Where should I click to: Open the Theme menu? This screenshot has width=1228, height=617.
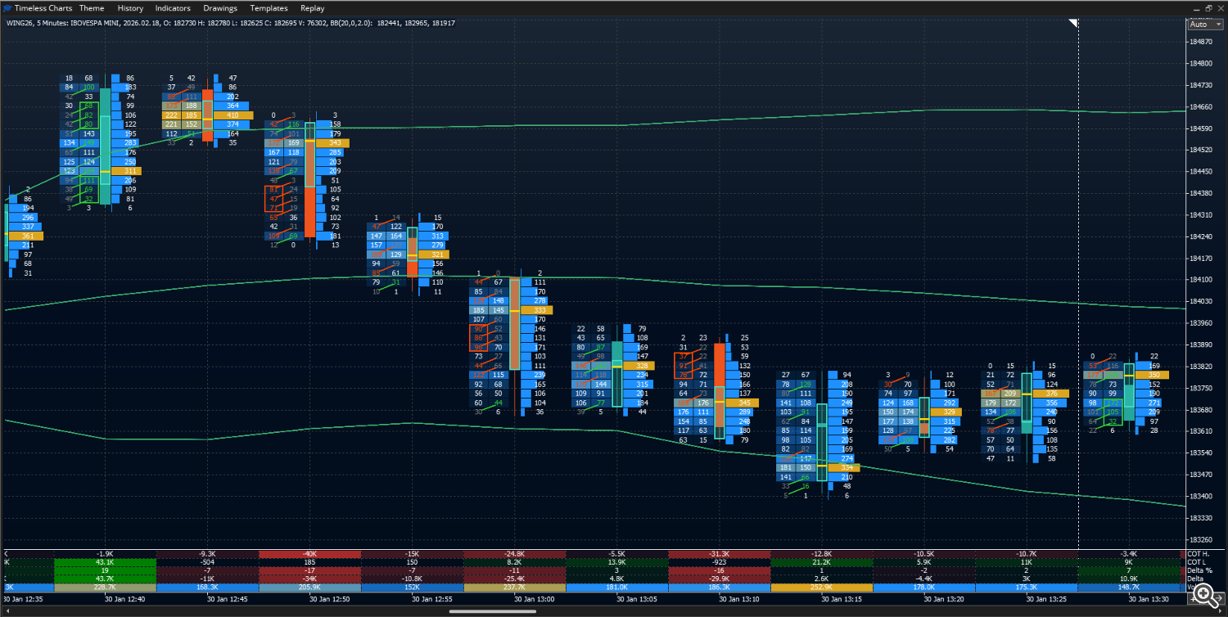(x=92, y=7)
